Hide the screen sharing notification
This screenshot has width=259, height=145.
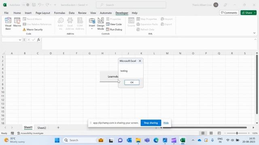tap(166, 123)
